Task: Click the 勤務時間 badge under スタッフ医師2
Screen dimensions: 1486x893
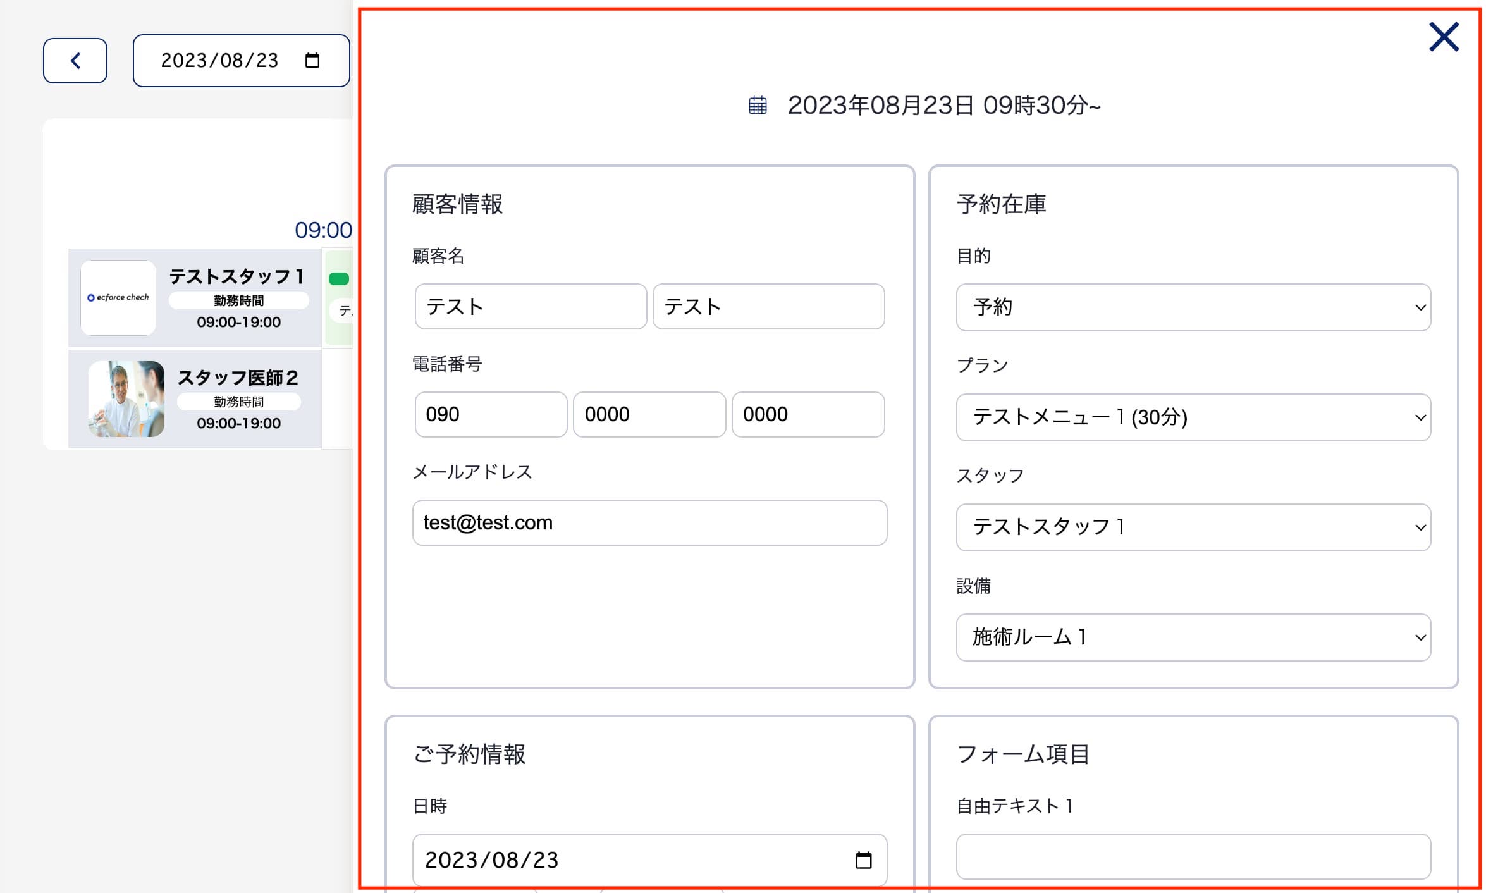Action: point(238,402)
